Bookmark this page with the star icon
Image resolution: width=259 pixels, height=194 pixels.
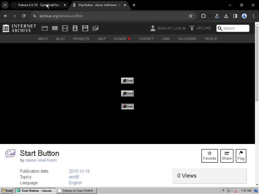(x=191, y=16)
